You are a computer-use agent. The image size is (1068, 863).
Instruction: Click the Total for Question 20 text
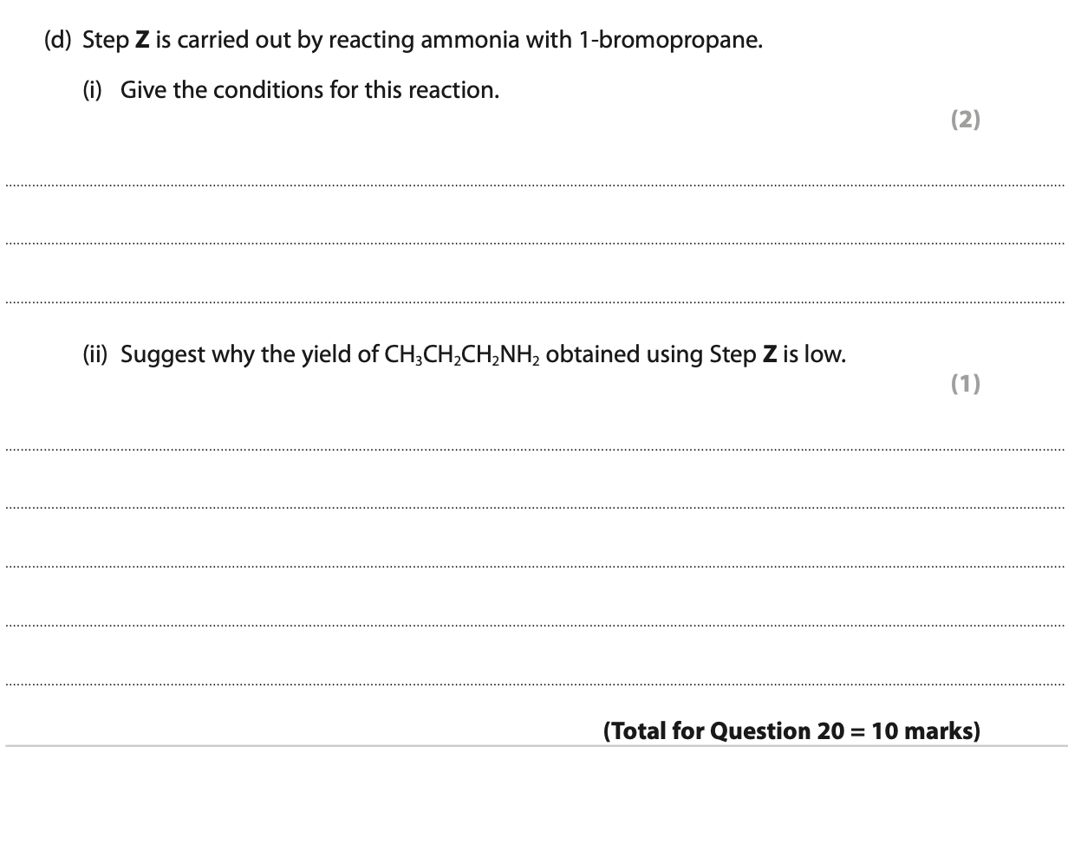click(x=791, y=731)
